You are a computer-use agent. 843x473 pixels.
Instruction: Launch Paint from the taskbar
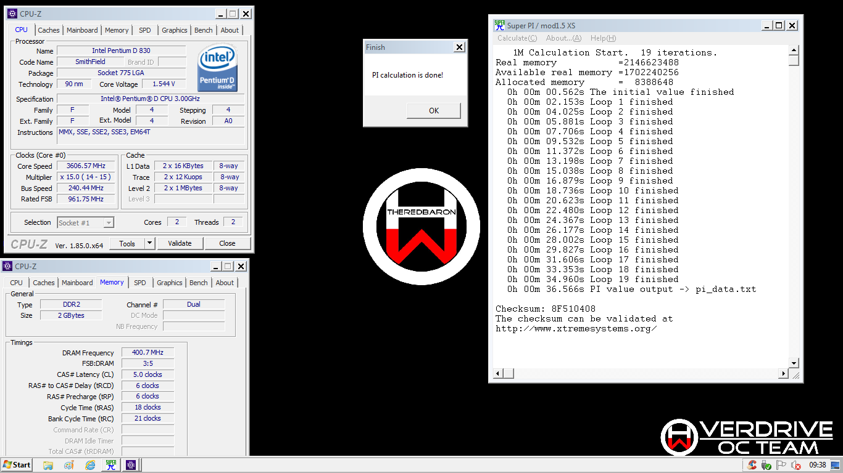pos(69,465)
